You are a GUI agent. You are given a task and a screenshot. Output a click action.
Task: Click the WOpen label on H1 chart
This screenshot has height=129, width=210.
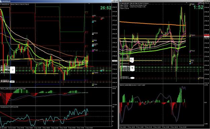click(x=95, y=73)
